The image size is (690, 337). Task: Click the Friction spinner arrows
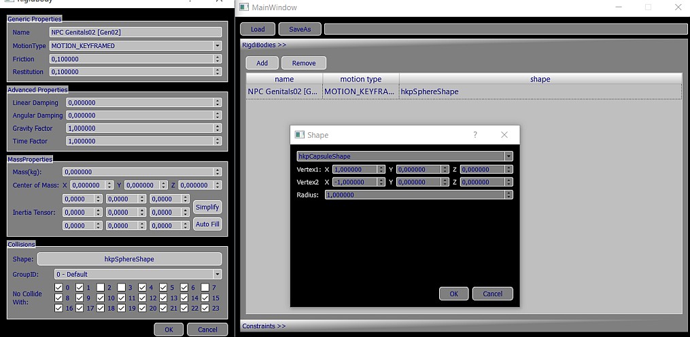pyautogui.click(x=217, y=59)
